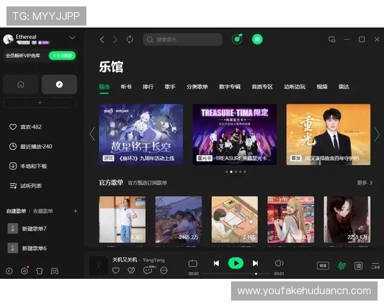Open the TREASURE·TIMA 限定 banner
This screenshot has width=384, height=307.
pyautogui.click(x=235, y=134)
